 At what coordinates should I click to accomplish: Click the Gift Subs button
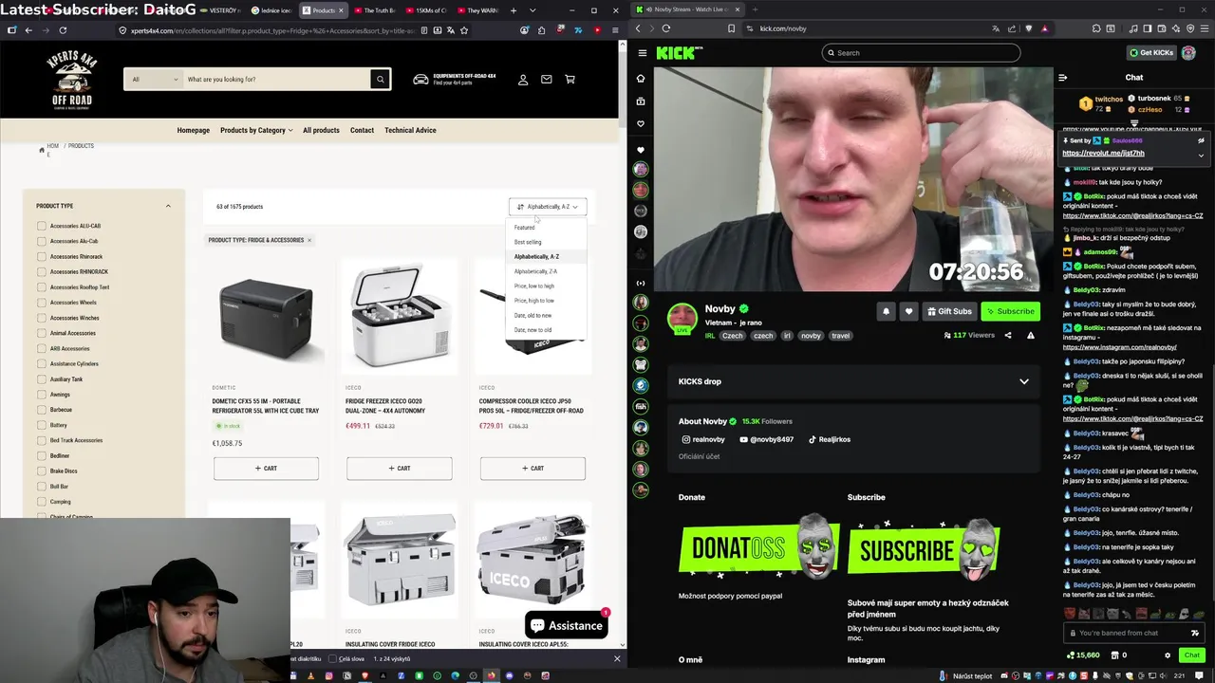pos(949,311)
